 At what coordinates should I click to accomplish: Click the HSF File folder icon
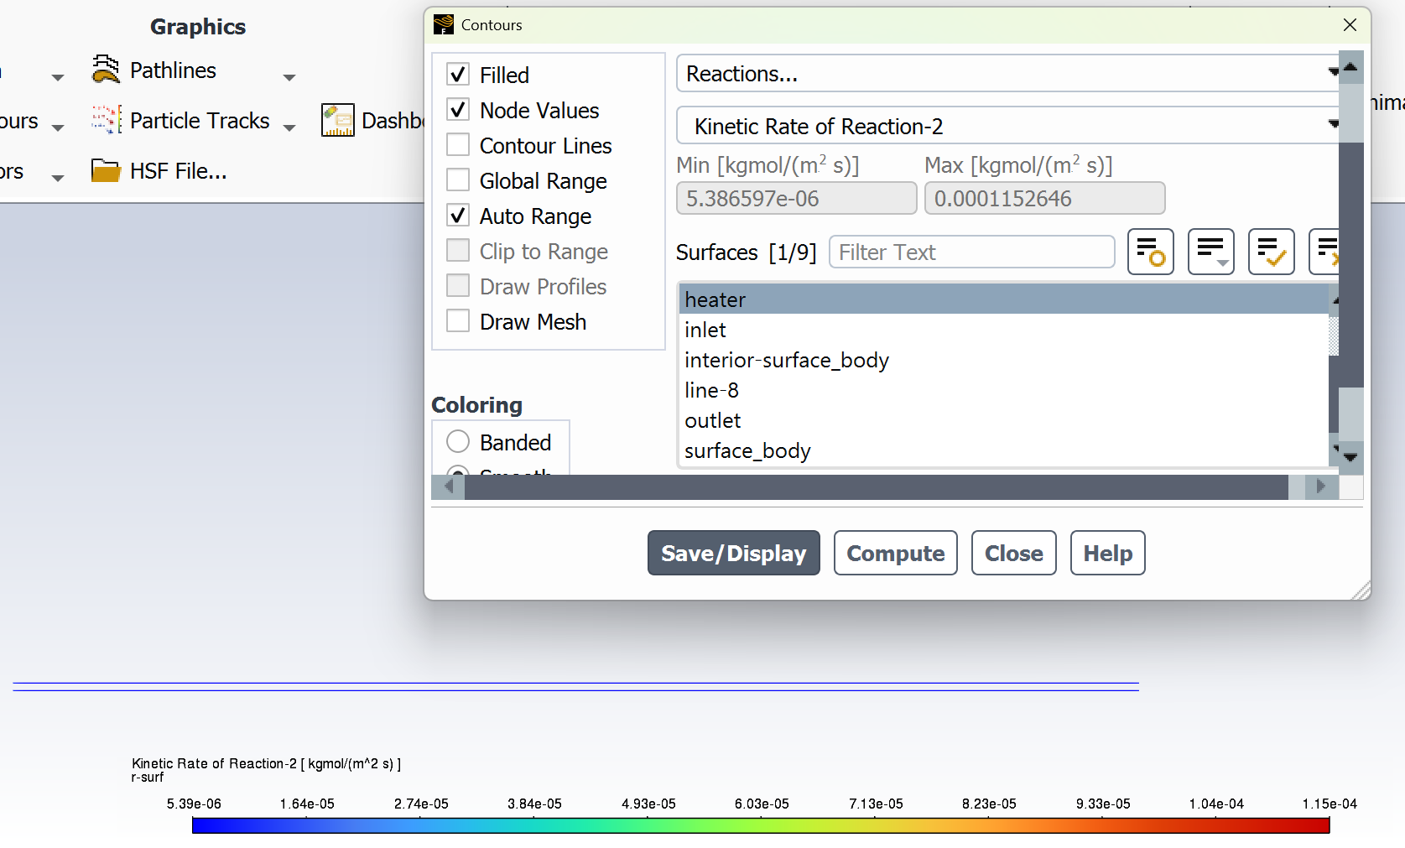[106, 171]
